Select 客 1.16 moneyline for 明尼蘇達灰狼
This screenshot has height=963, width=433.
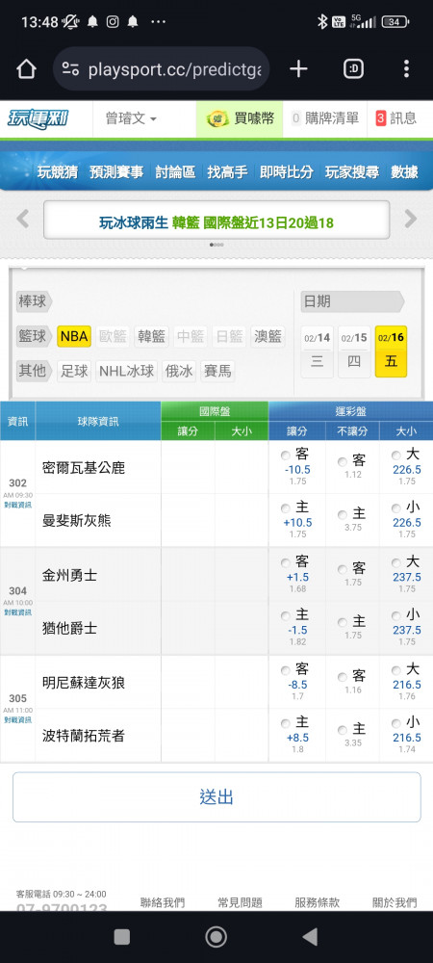pyautogui.click(x=343, y=677)
